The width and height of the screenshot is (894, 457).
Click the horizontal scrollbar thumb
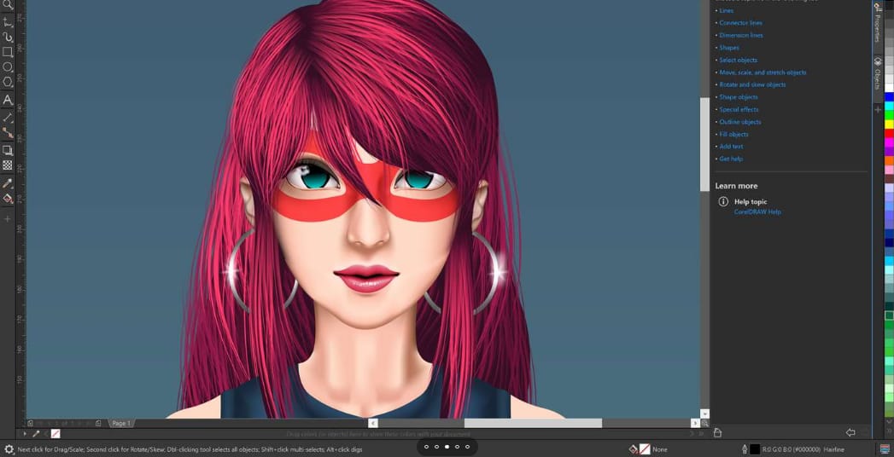pos(533,423)
